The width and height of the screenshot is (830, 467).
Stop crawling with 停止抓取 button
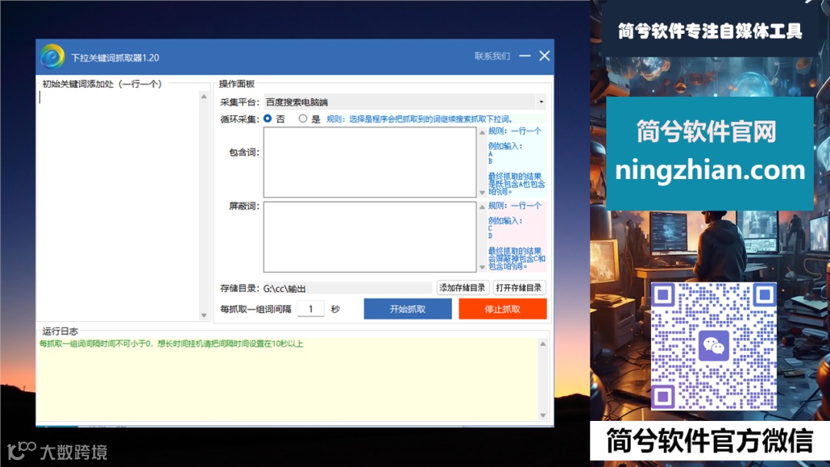tap(503, 309)
